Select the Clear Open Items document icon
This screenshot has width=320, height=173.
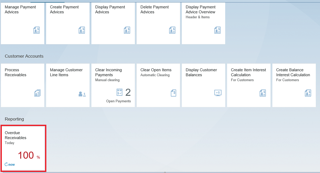tap(173, 93)
